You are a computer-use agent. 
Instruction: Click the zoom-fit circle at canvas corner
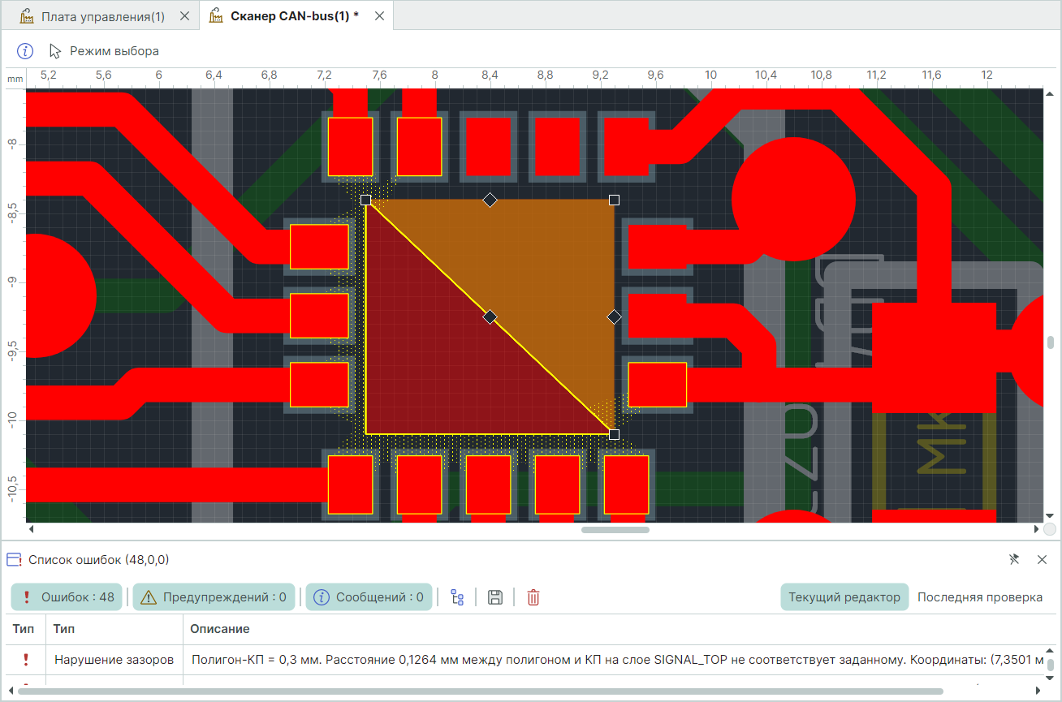point(1049,529)
